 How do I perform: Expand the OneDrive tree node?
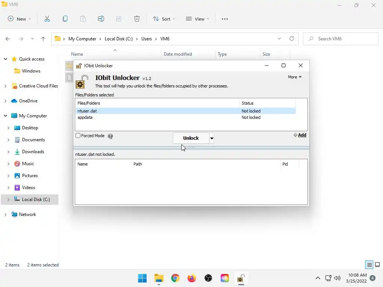5,101
